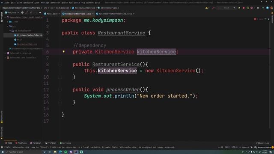Image resolution: width=274 pixels, height=154 pixels.
Task: Open the File menu
Action: tap(7, 3)
